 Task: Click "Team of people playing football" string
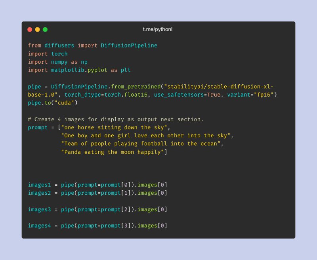coord(141,144)
